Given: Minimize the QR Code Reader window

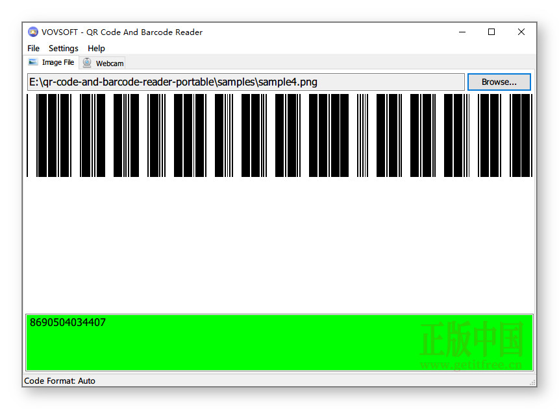Looking at the screenshot, I should [462, 32].
